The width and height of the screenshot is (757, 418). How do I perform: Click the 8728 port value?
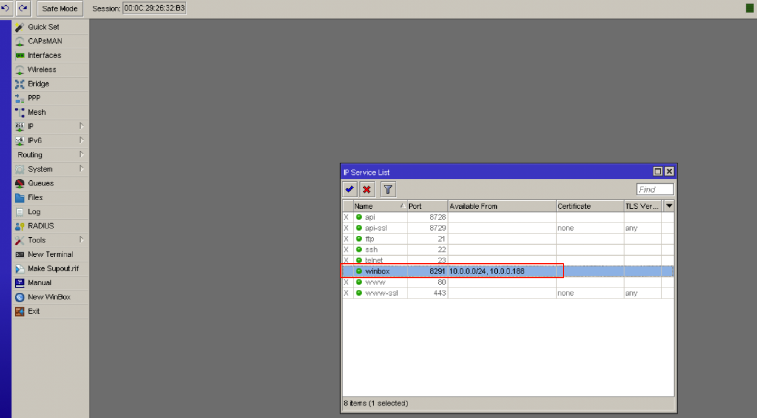(x=437, y=217)
